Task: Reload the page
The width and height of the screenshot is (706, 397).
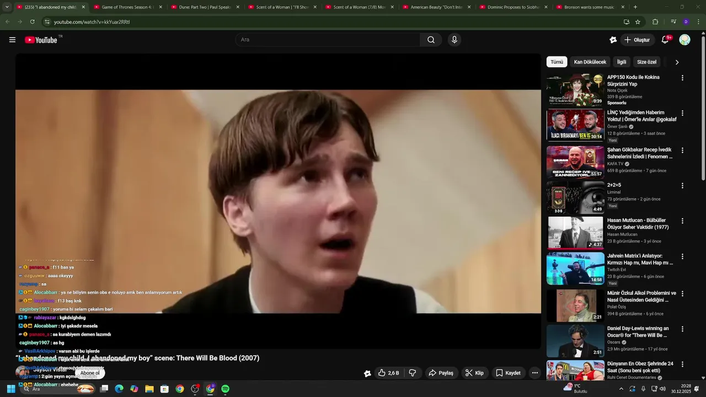Action: tap(32, 22)
